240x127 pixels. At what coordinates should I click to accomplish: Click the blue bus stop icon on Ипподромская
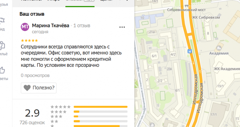click(190, 51)
